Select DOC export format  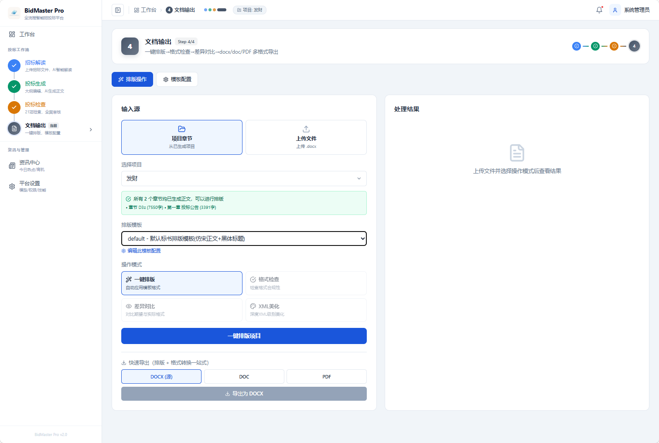click(x=244, y=377)
